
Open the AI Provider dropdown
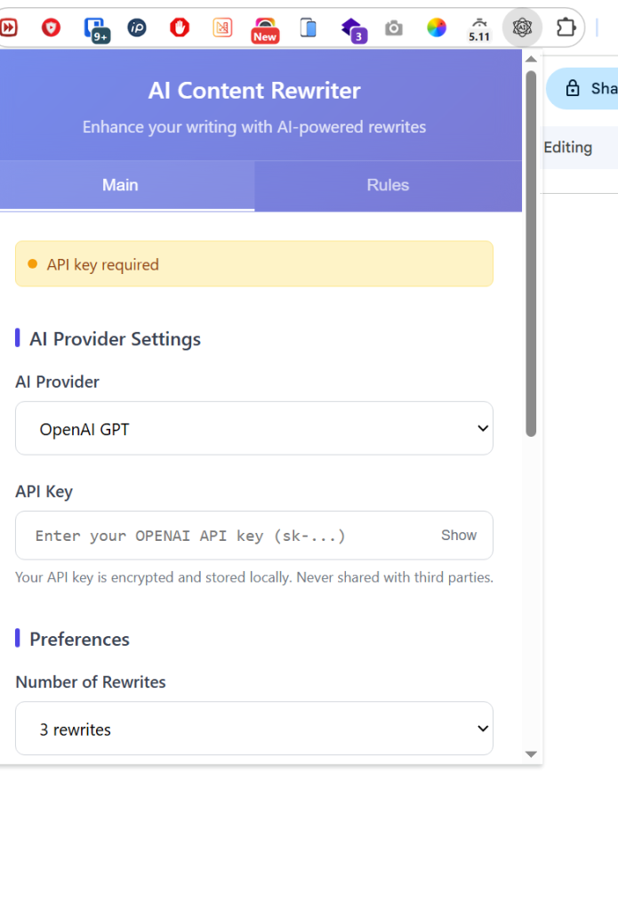[254, 428]
